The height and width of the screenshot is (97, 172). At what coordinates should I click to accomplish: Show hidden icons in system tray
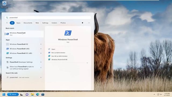[154, 95]
